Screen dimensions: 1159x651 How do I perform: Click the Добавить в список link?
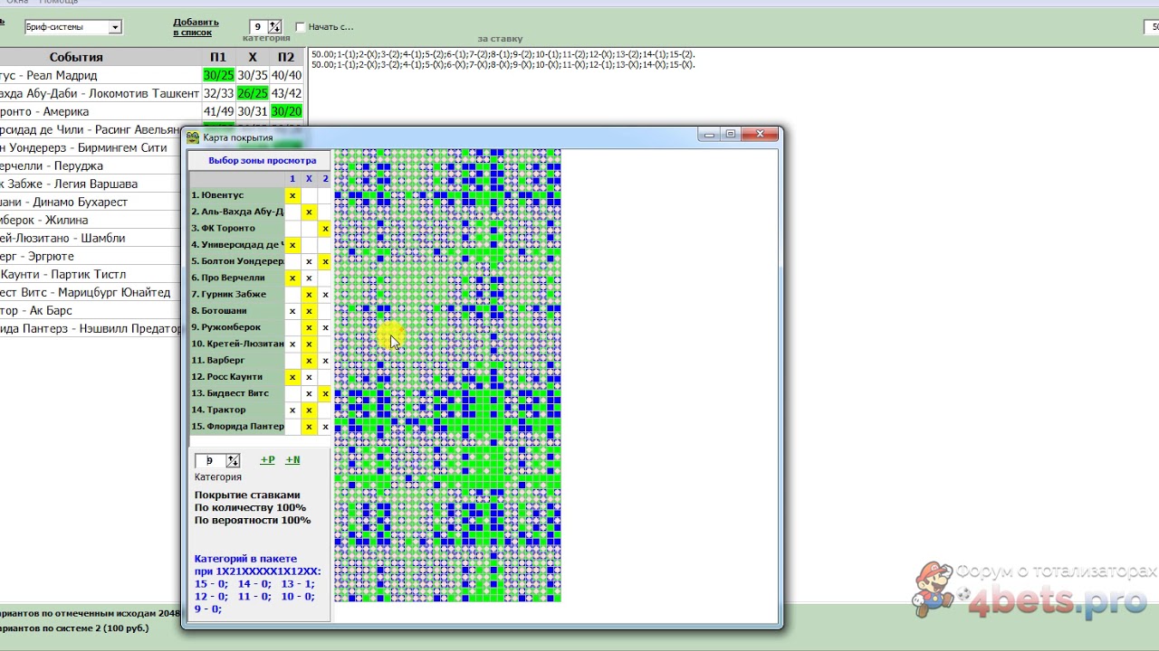click(196, 27)
